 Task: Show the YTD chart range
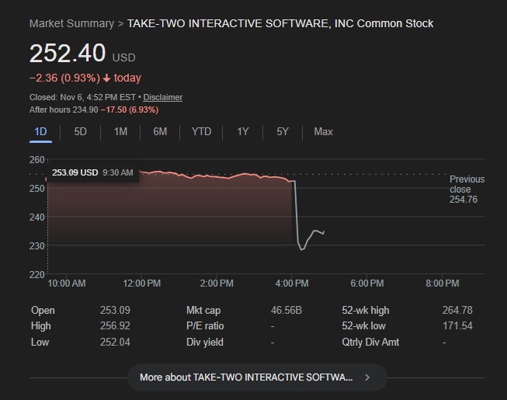coord(201,131)
